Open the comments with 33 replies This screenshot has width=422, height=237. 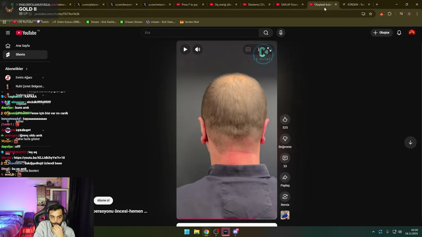[285, 158]
